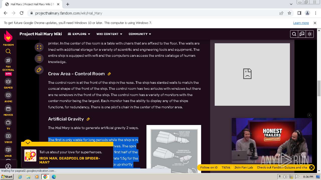Image resolution: width=321 pixels, height=180 pixels.
Task: Open the TV sidebar icon
Action: coord(8,122)
